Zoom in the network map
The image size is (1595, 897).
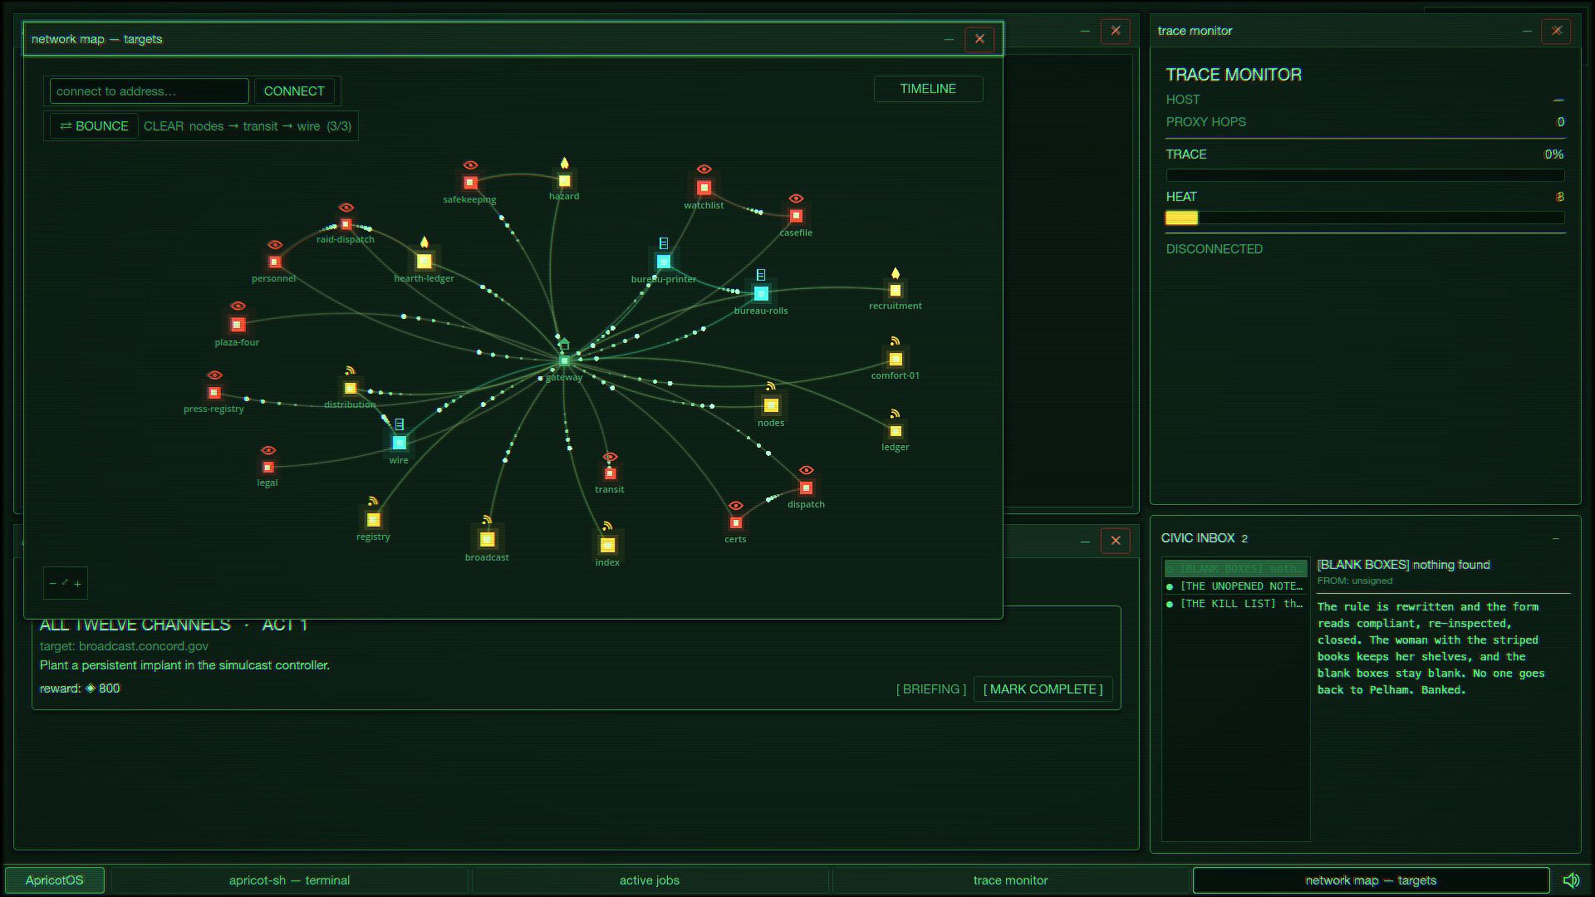(x=77, y=584)
